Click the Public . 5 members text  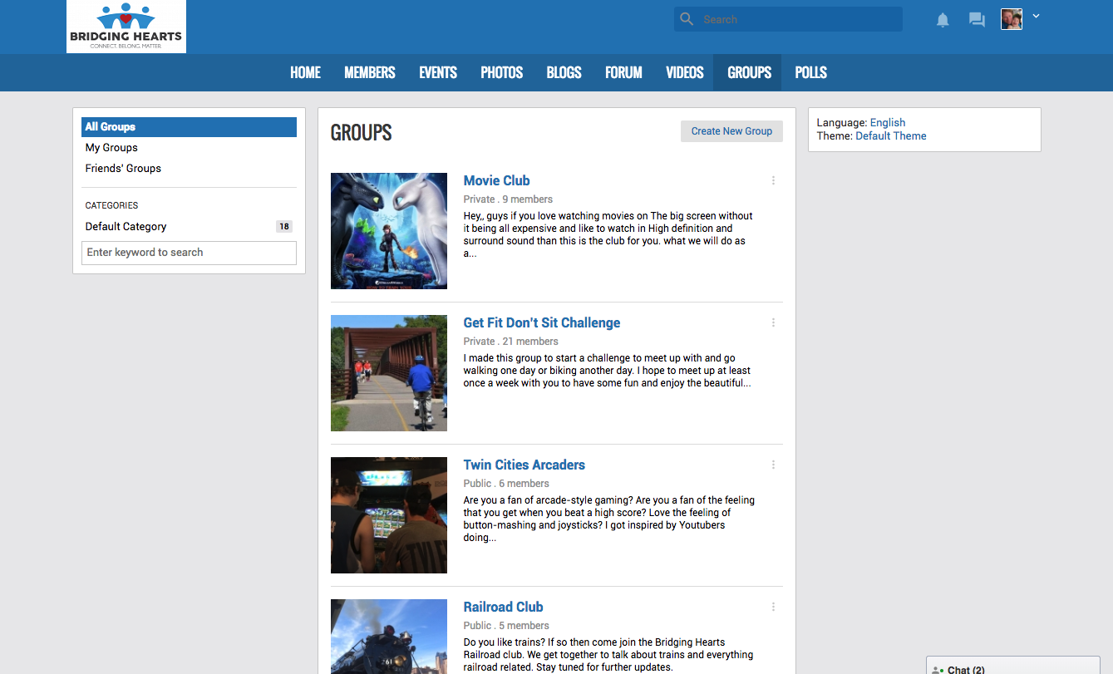click(x=506, y=626)
